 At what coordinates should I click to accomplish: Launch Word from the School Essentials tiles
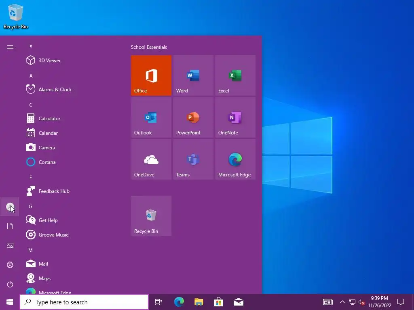pos(193,75)
